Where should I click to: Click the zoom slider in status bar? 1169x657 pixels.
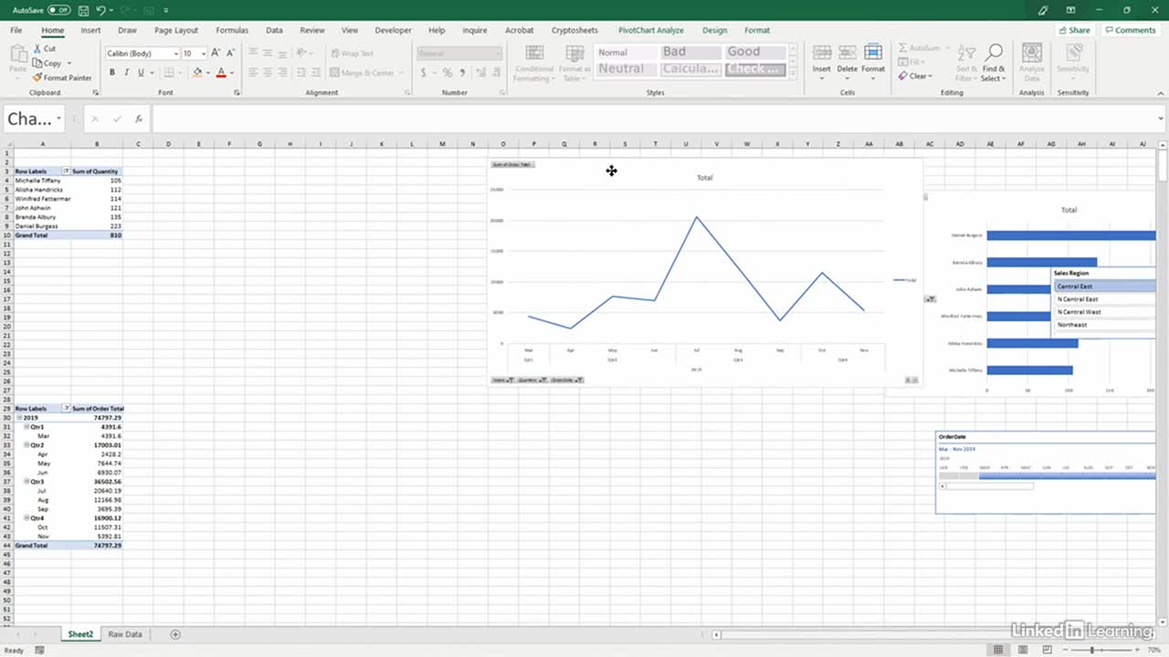tap(1091, 650)
